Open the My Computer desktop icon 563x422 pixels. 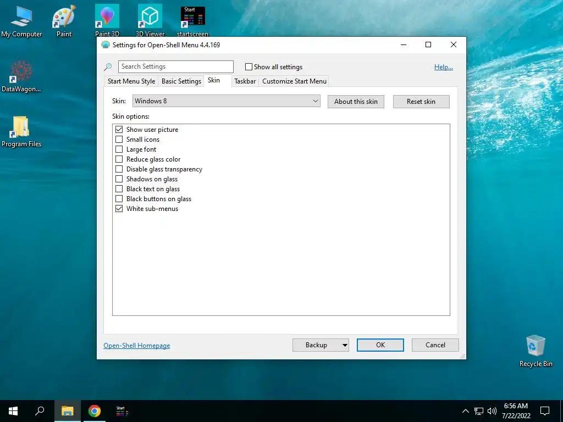coord(21,21)
